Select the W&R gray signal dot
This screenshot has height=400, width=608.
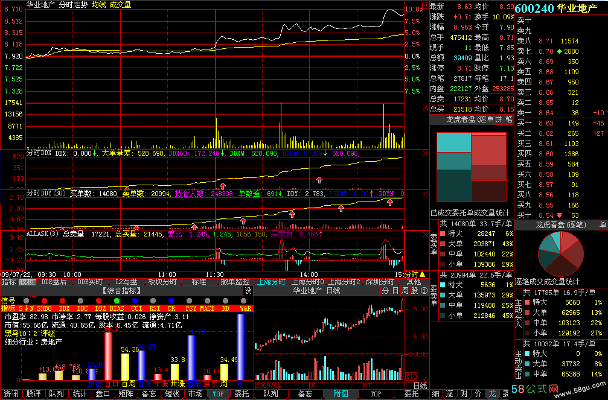[x=243, y=301]
